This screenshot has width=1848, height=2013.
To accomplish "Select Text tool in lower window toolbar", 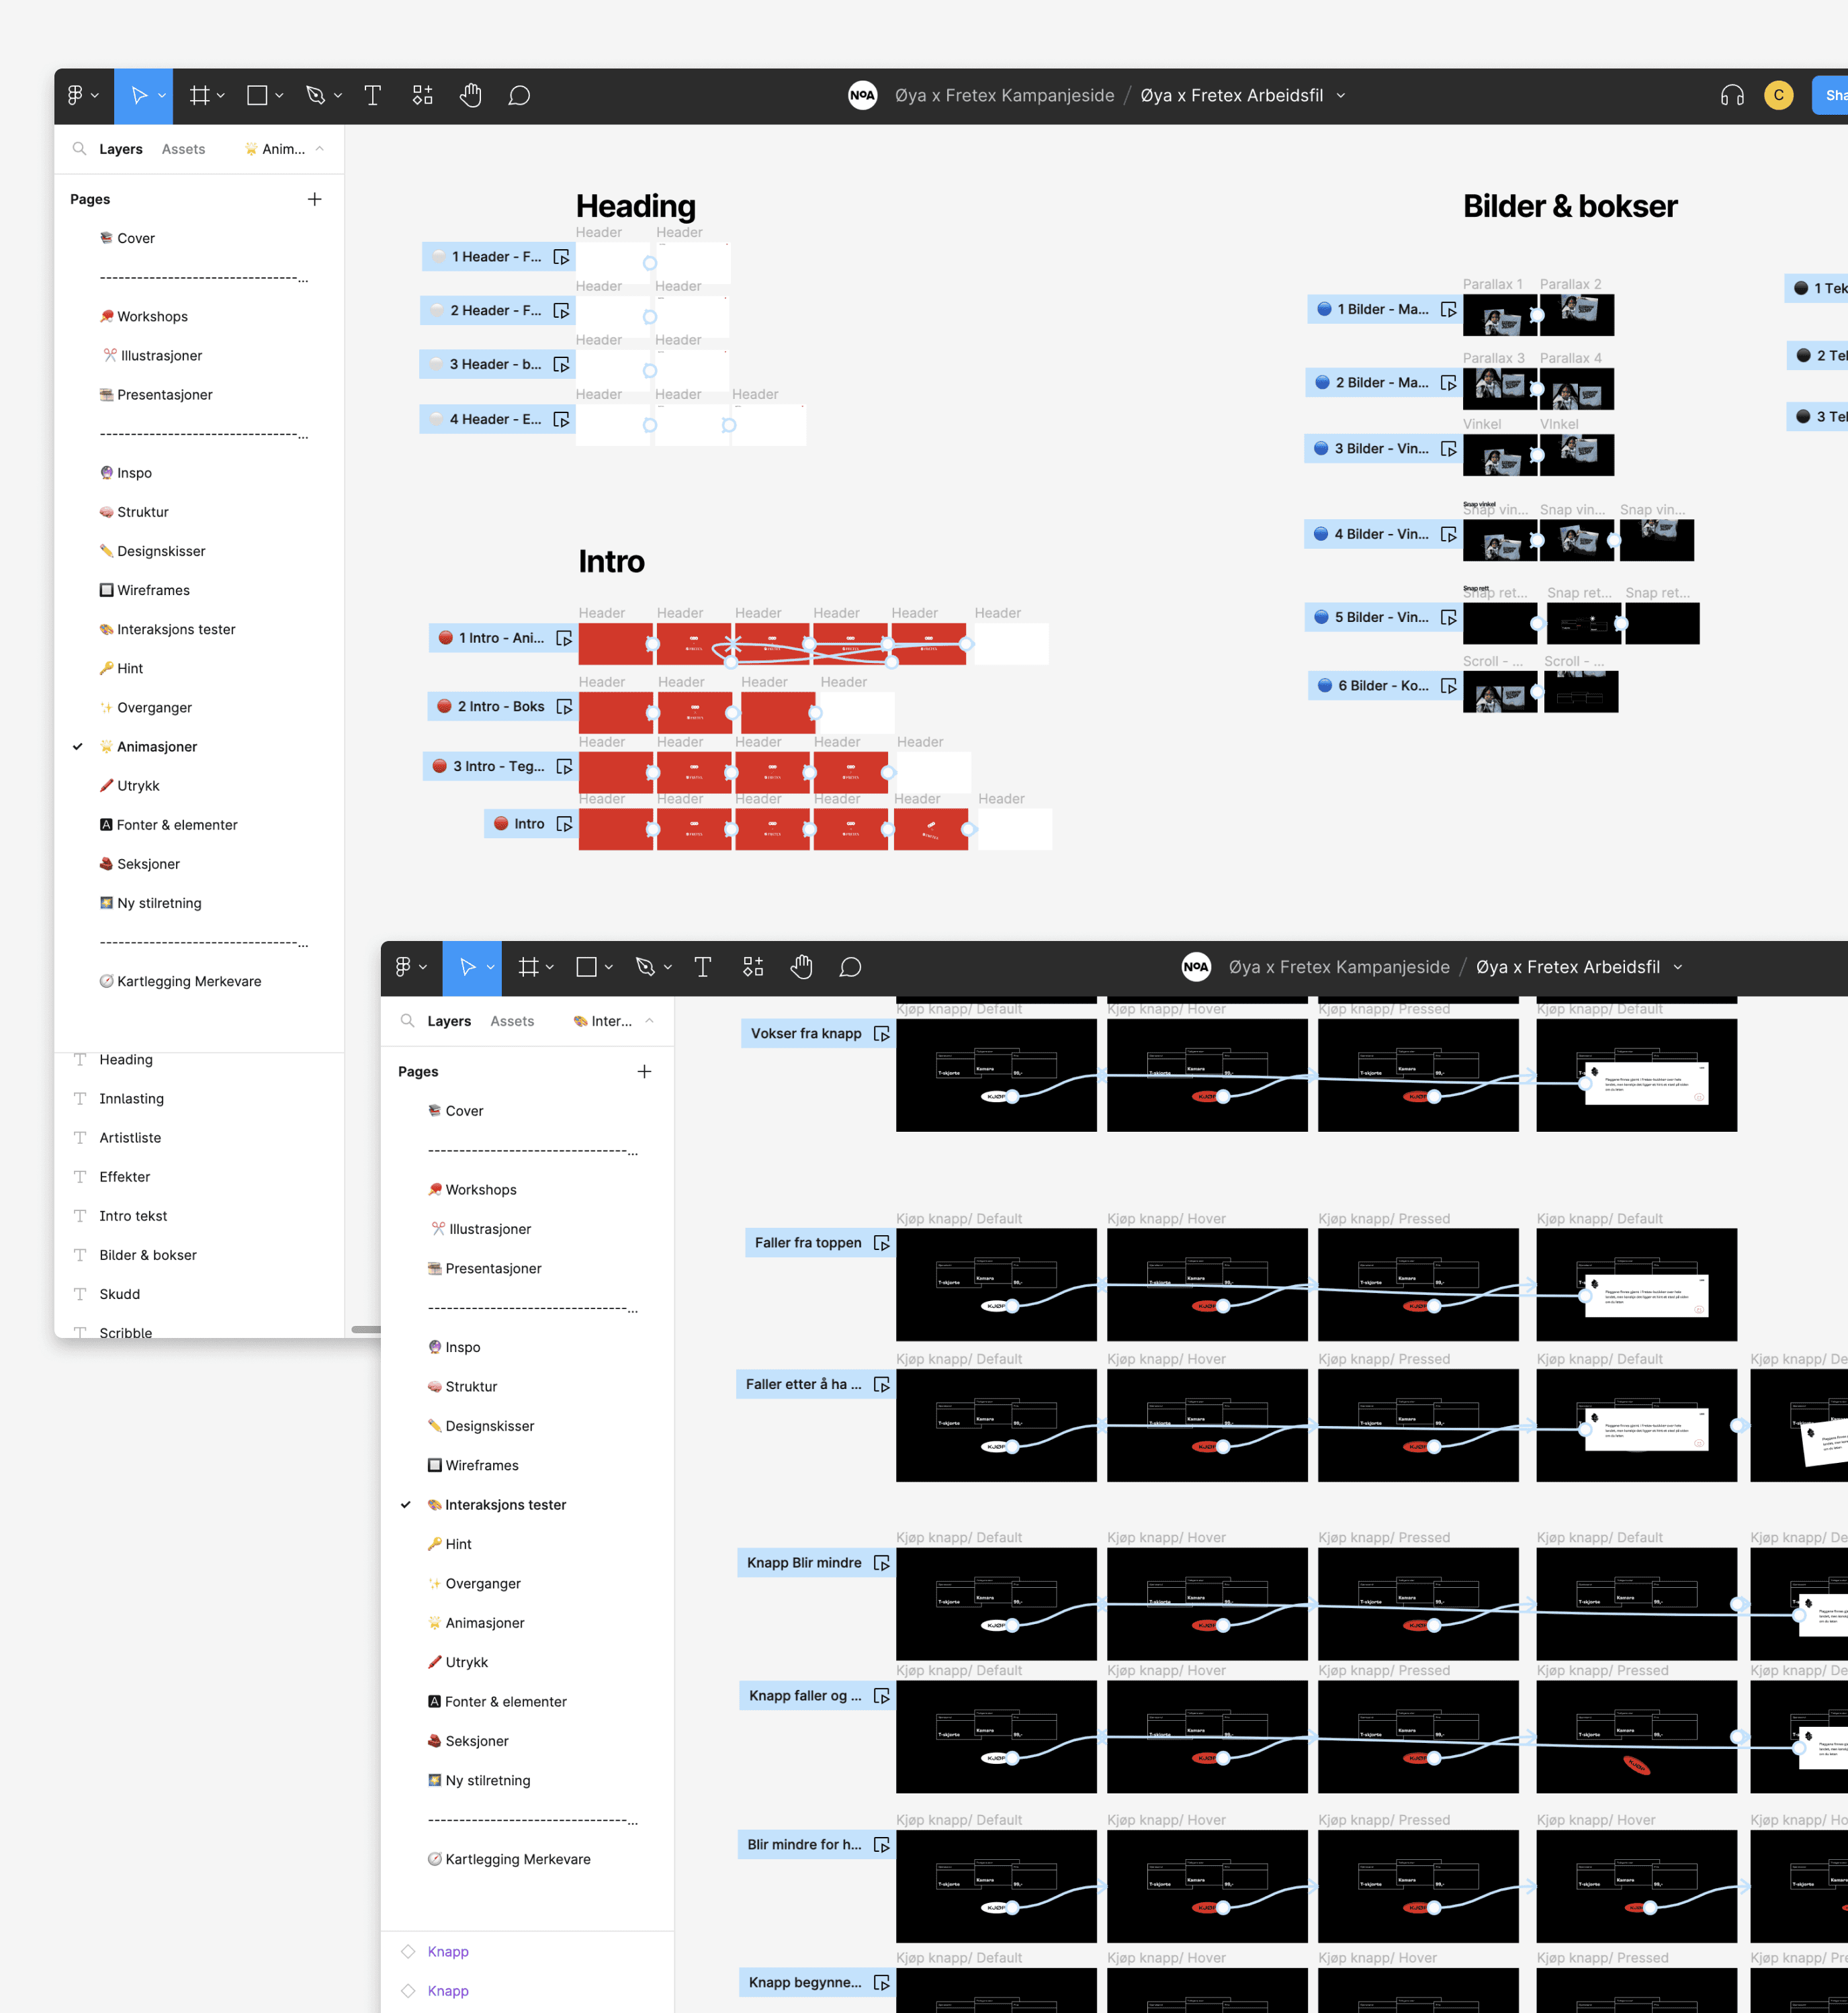I will point(703,967).
